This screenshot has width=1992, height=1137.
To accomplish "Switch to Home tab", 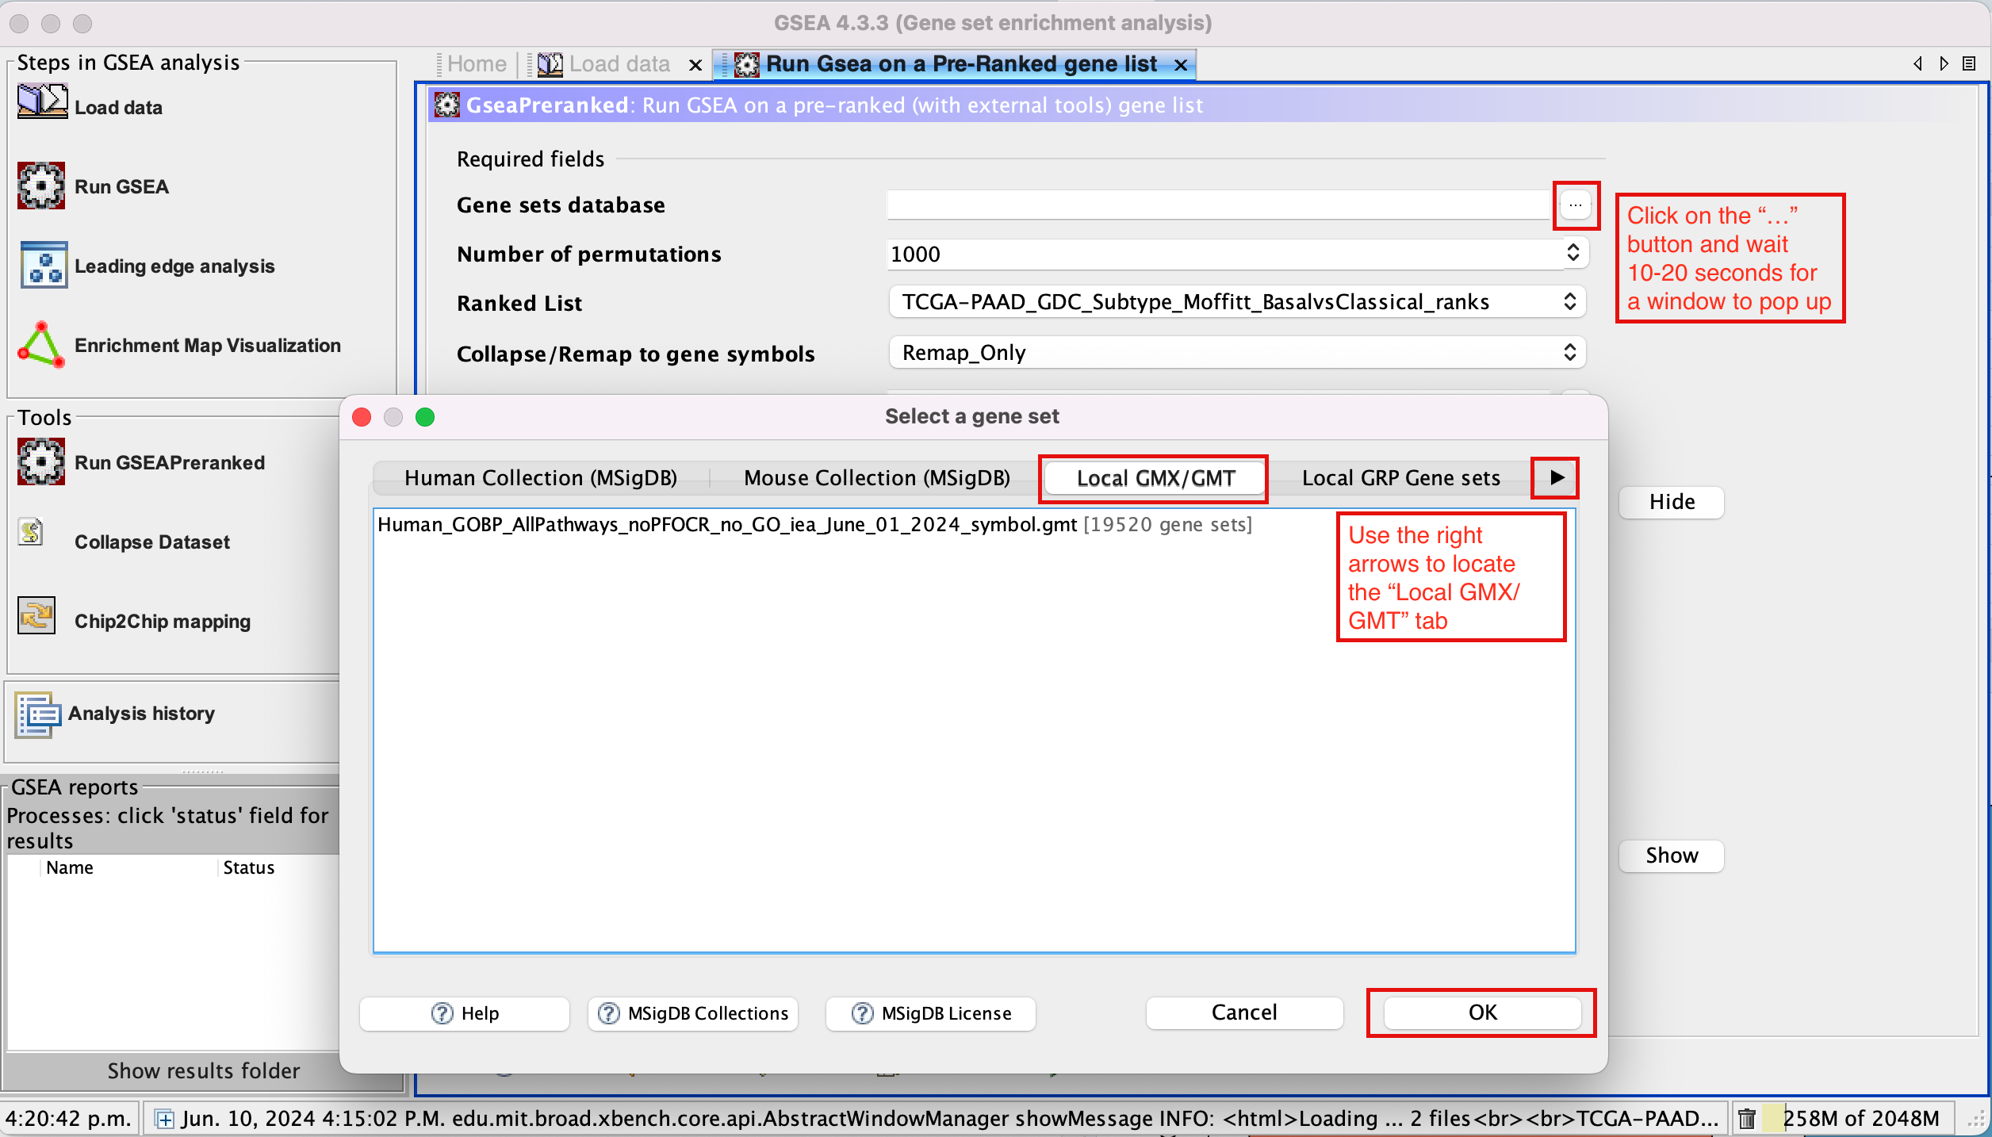I will (x=476, y=63).
